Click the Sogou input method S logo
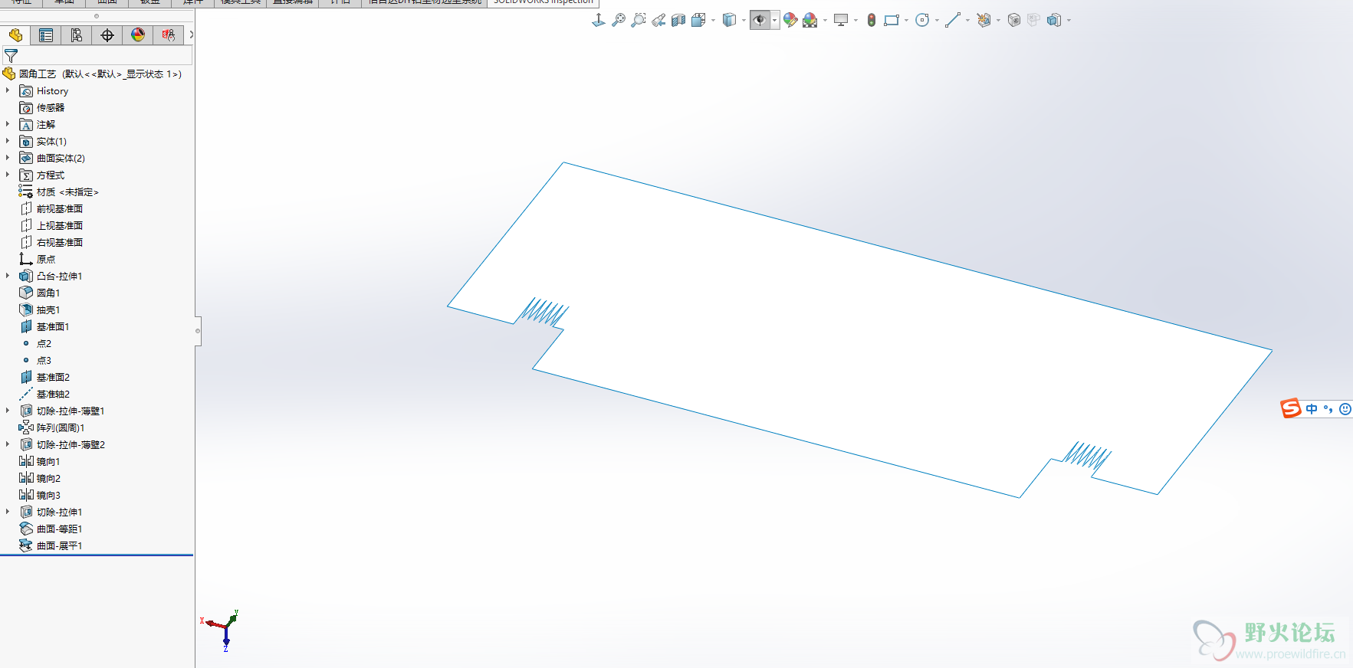 1291,408
